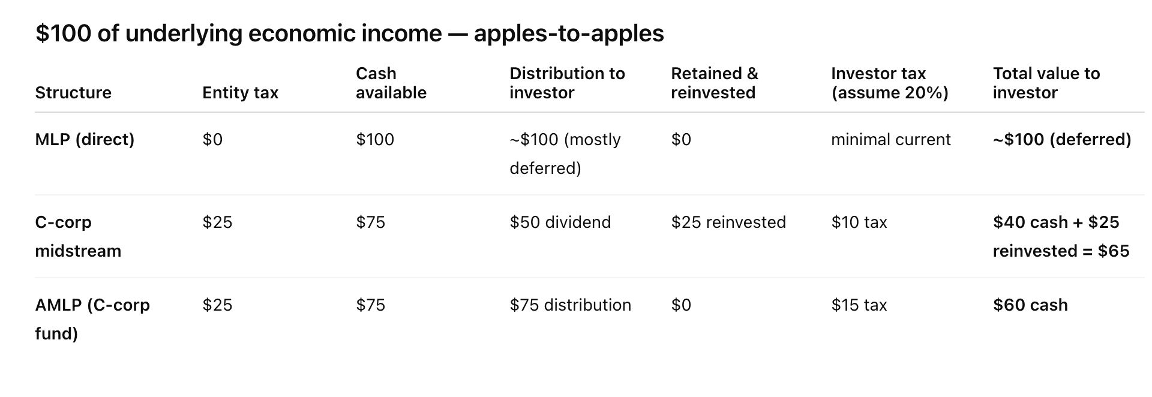Select the C-corp midstream row label
The width and height of the screenshot is (1152, 397).
tap(78, 236)
